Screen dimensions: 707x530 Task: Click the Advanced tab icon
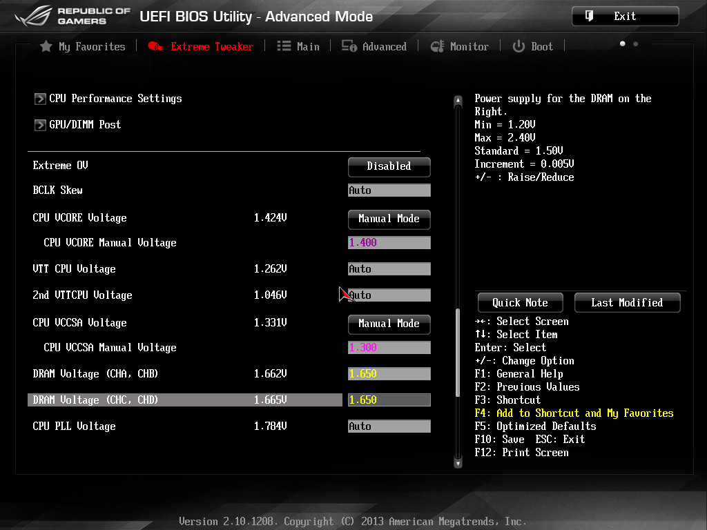tap(349, 46)
